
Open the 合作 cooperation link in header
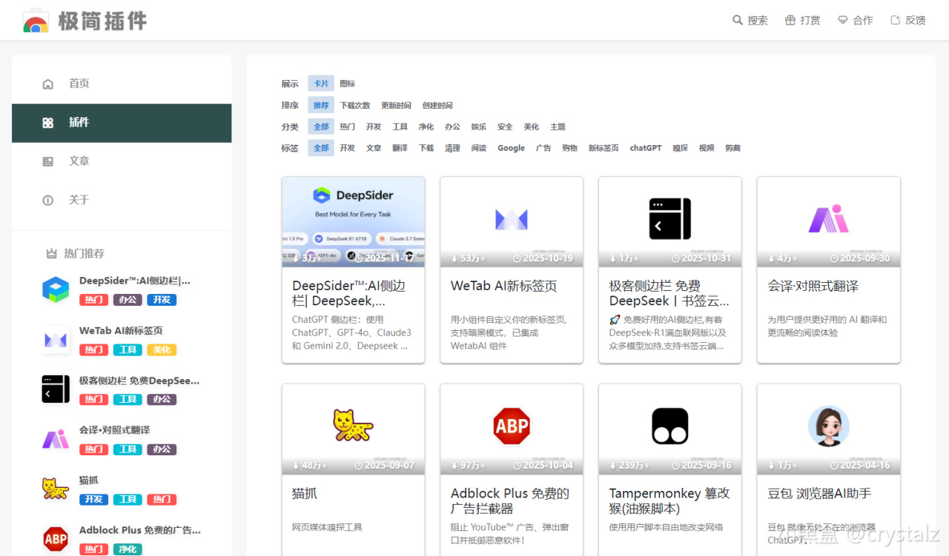tap(856, 21)
